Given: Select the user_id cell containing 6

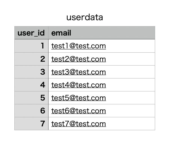Looking at the screenshot, I should 31,111.
